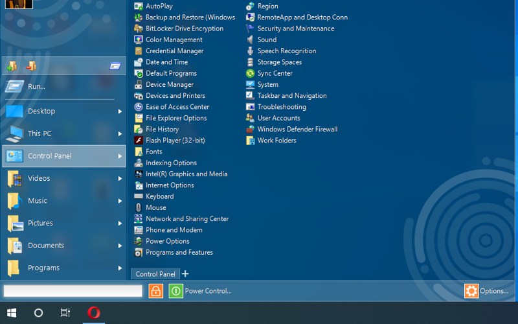Expand the Control Panel submenu arrow

(x=120, y=156)
